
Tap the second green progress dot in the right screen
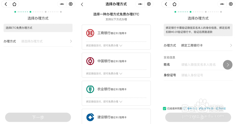pos(190,12)
